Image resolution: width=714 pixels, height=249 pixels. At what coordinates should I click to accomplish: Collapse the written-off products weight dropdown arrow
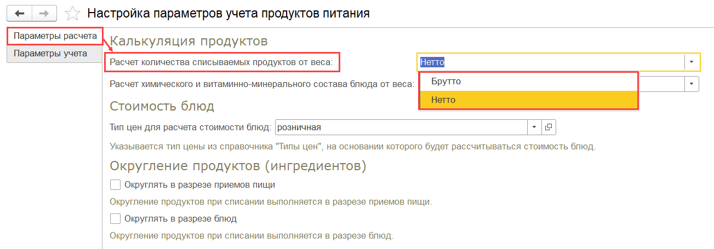coord(692,62)
